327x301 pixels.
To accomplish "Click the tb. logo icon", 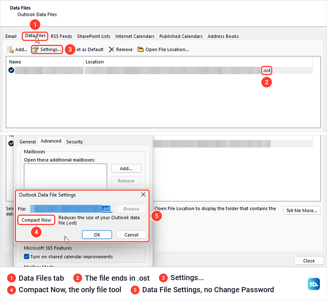I will (314, 284).
